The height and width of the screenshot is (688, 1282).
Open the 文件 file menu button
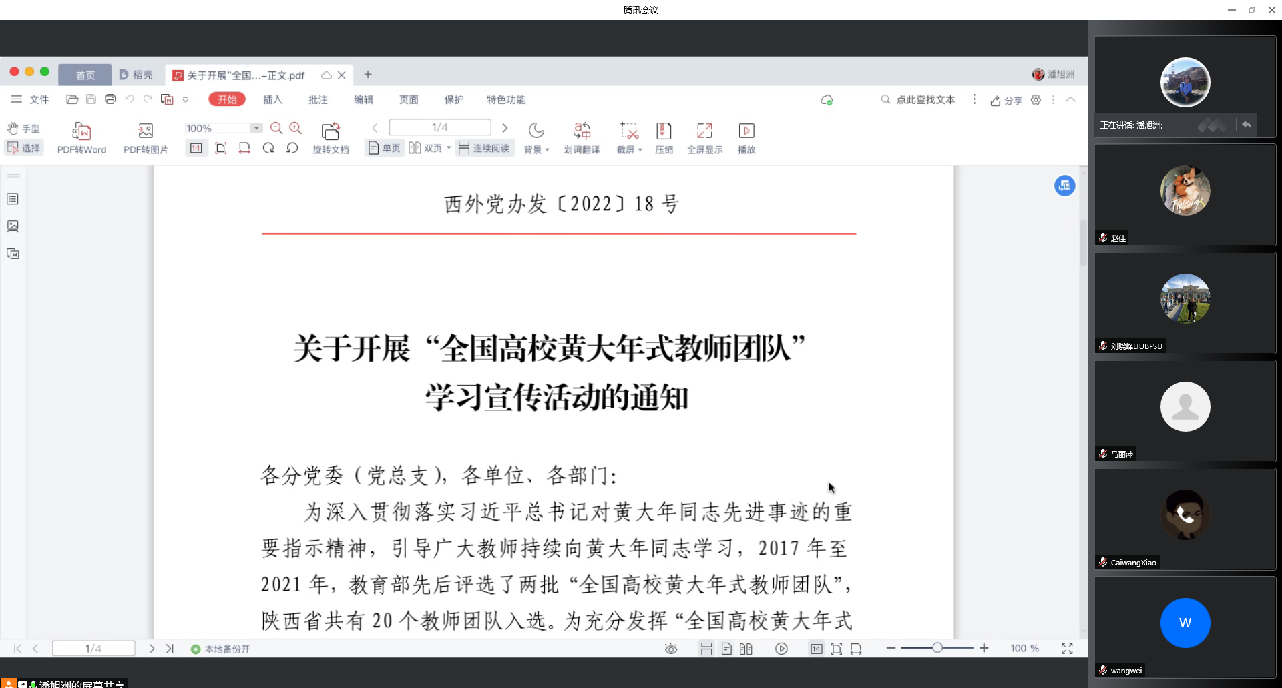click(31, 99)
